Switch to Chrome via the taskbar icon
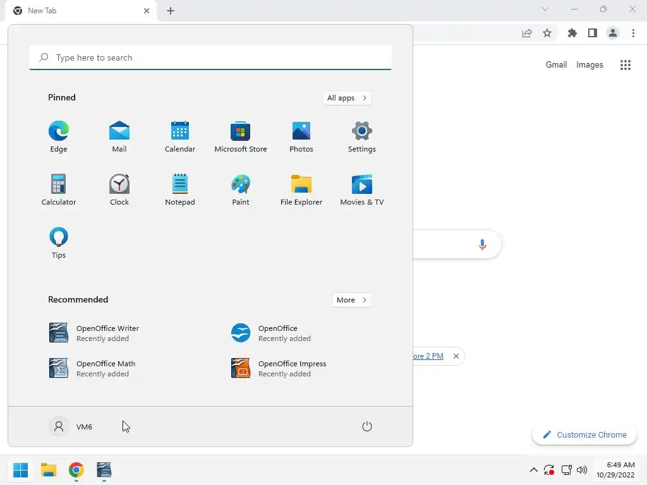This screenshot has width=647, height=485. pos(76,470)
